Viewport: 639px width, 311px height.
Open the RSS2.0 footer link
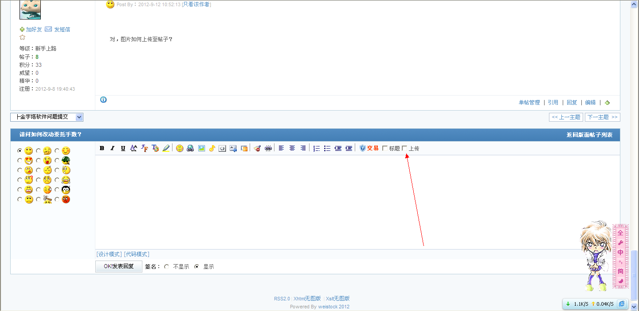(282, 299)
